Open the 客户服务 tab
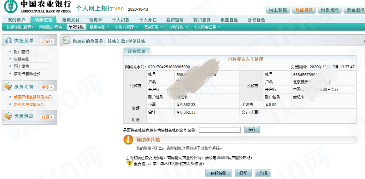 [202, 20]
